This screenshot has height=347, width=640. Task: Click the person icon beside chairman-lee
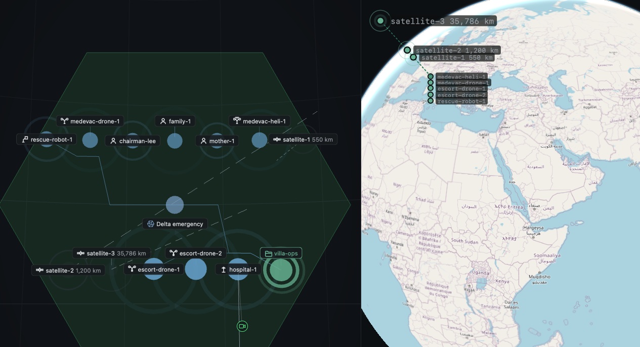113,141
